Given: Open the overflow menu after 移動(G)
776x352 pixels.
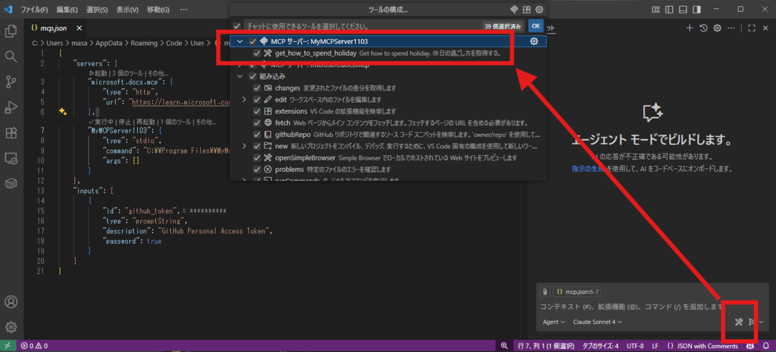Looking at the screenshot, I should [x=184, y=10].
